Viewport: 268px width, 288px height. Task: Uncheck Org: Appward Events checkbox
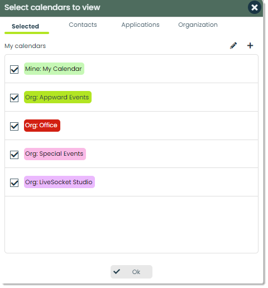(14, 98)
